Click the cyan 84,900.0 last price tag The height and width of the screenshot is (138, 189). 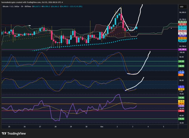pos(183,26)
